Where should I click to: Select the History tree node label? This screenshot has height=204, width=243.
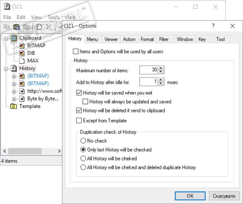tap(27, 68)
